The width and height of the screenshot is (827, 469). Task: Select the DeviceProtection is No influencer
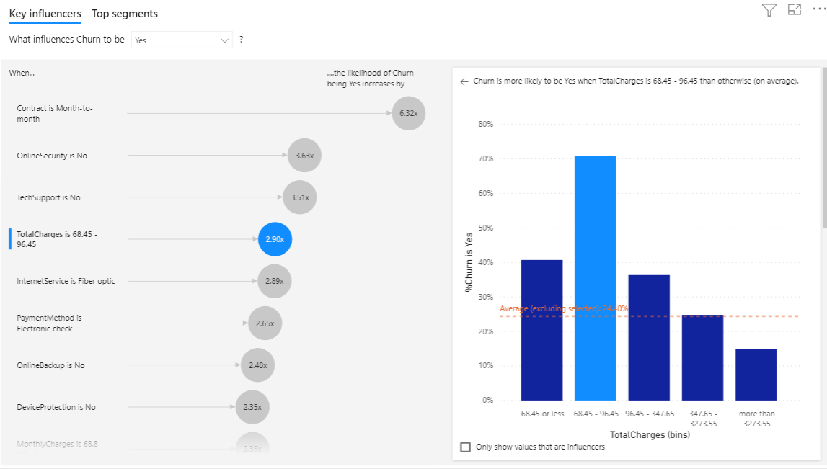coord(56,407)
